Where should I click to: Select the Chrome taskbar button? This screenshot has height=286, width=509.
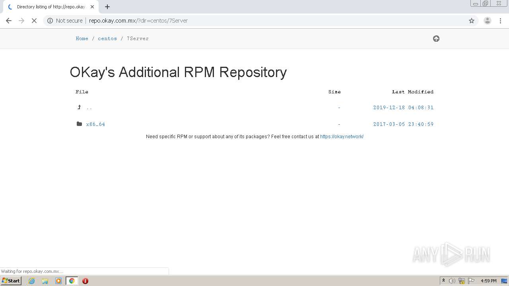(x=72, y=281)
